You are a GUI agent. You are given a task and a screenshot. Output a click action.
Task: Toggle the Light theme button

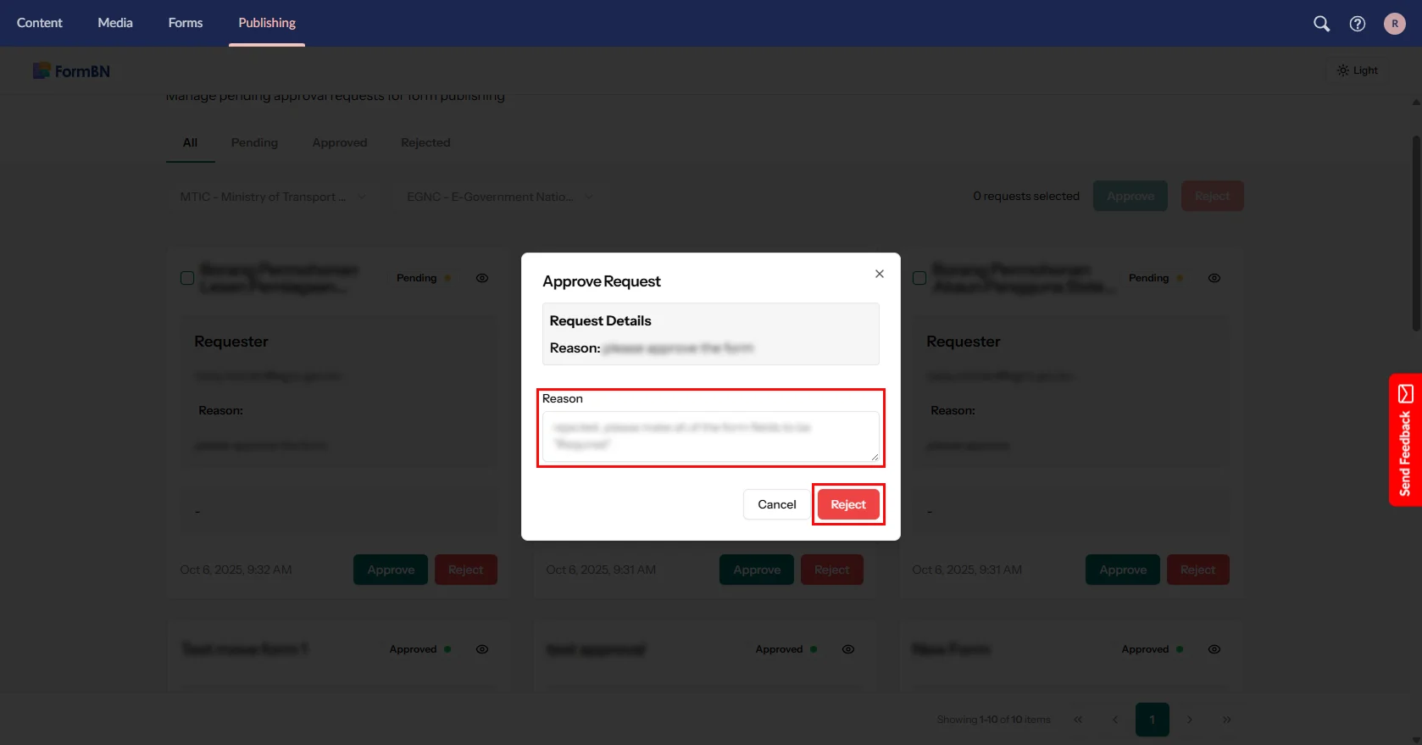tap(1358, 70)
